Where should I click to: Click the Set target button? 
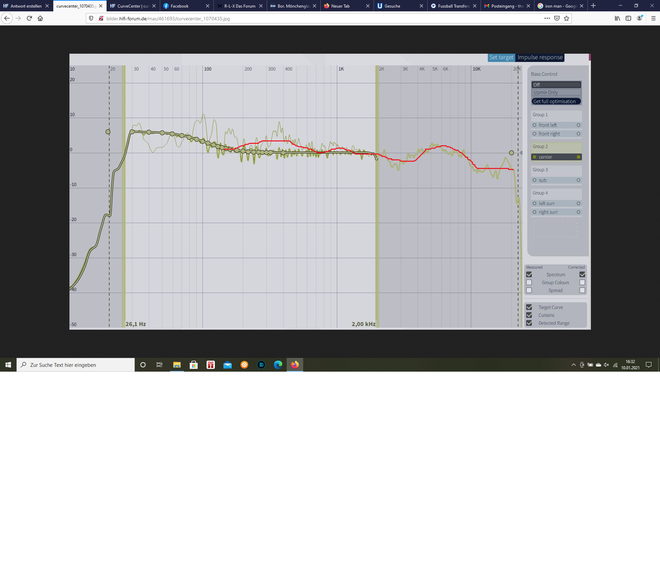[x=501, y=57]
